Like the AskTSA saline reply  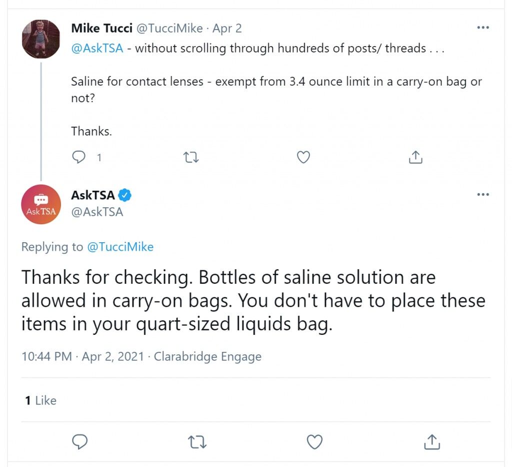(x=315, y=442)
